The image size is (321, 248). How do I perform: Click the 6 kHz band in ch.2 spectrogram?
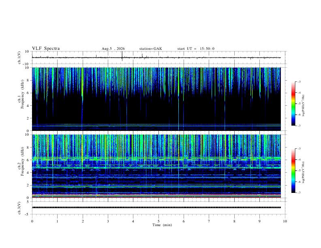156,158
